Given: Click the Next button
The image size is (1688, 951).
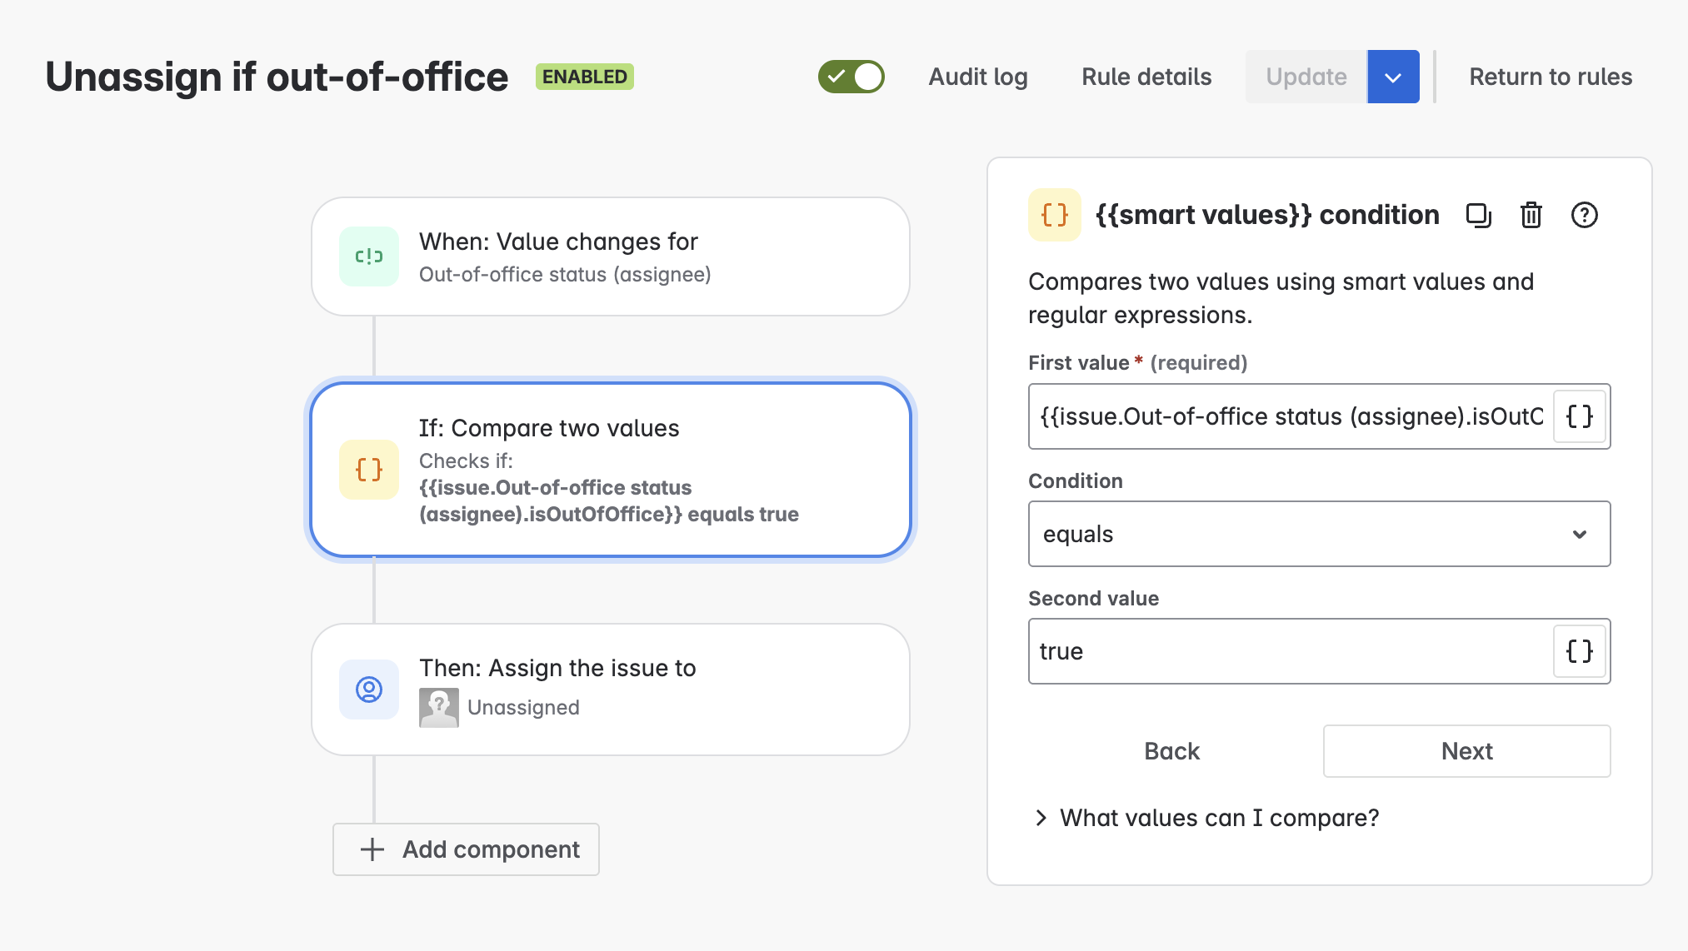Looking at the screenshot, I should click(x=1466, y=751).
